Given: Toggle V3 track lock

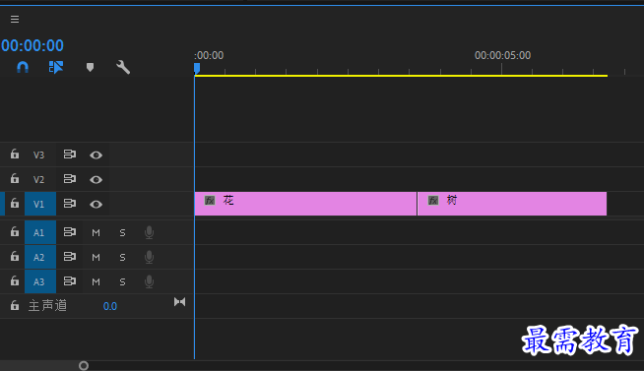Looking at the screenshot, I should click(x=15, y=155).
